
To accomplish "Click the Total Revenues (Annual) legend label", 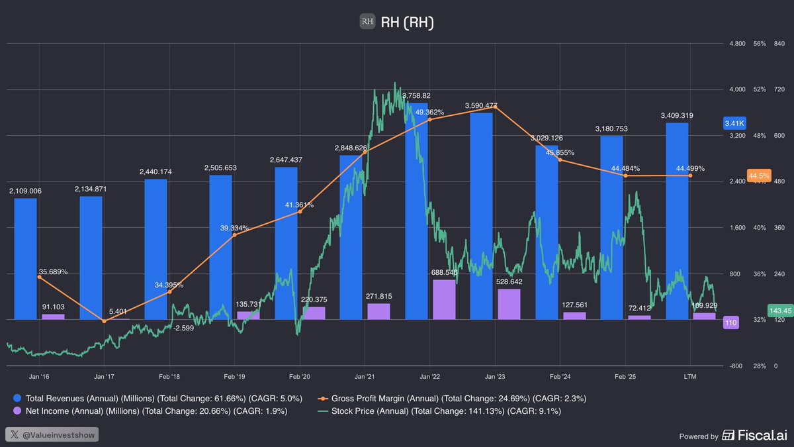I will coord(163,399).
